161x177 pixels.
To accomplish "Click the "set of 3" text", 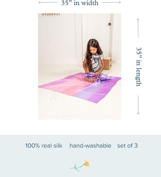I will click(x=127, y=145).
